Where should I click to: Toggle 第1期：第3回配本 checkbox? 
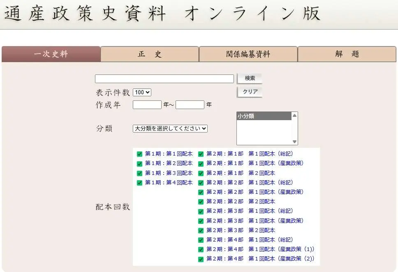click(139, 173)
